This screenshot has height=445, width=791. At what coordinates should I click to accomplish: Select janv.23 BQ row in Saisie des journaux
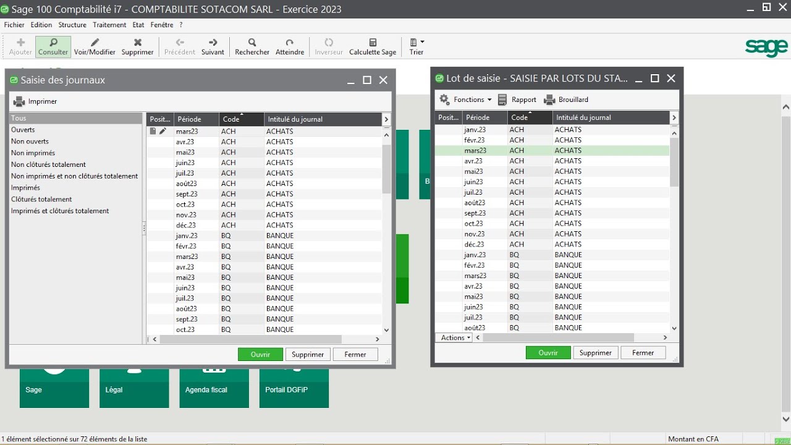(x=264, y=235)
